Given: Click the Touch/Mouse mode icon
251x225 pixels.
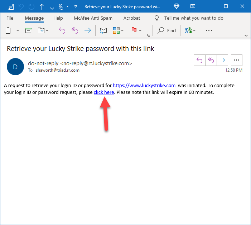Looking at the screenshot, I should pos(61,7).
